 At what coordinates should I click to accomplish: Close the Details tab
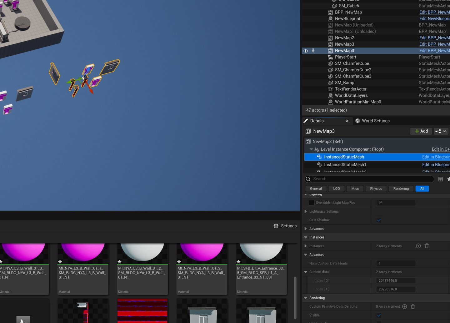click(x=347, y=121)
